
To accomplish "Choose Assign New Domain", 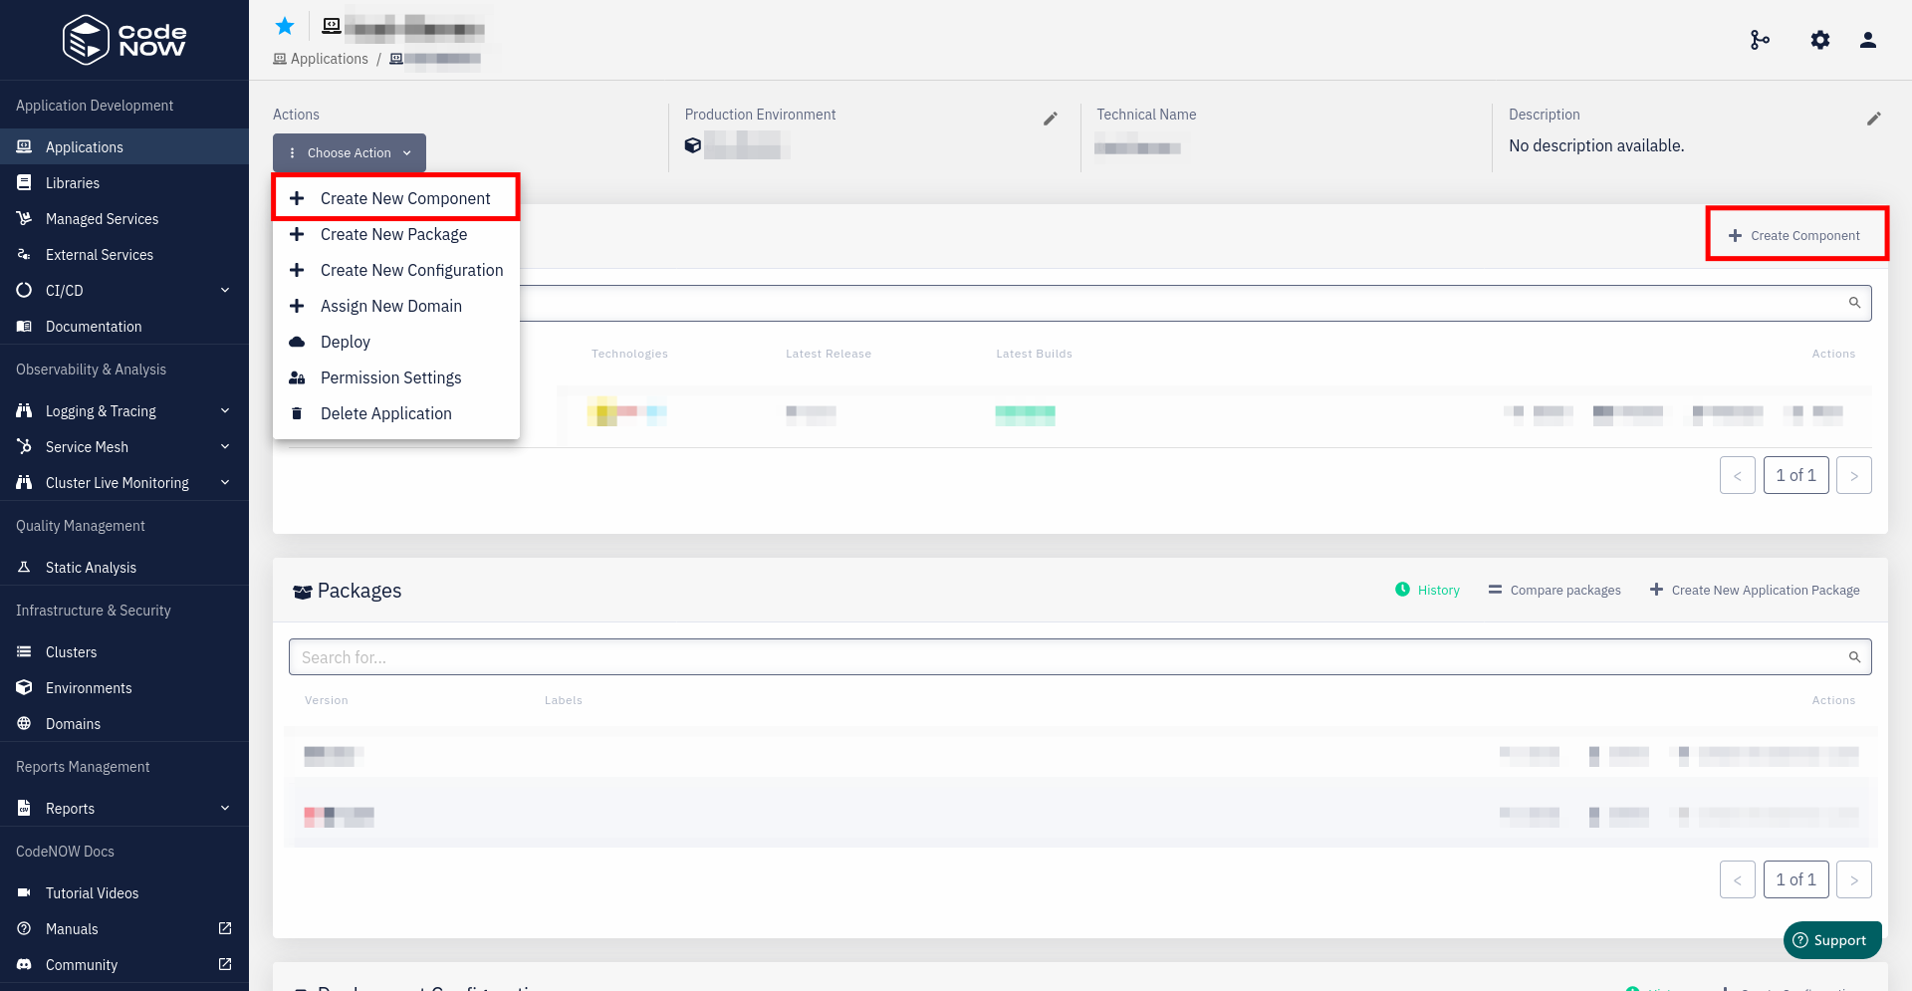I will [396, 306].
